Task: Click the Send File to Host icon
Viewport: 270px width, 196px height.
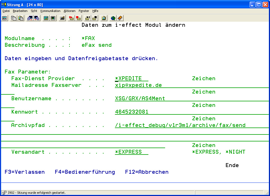Action: coord(30,18)
